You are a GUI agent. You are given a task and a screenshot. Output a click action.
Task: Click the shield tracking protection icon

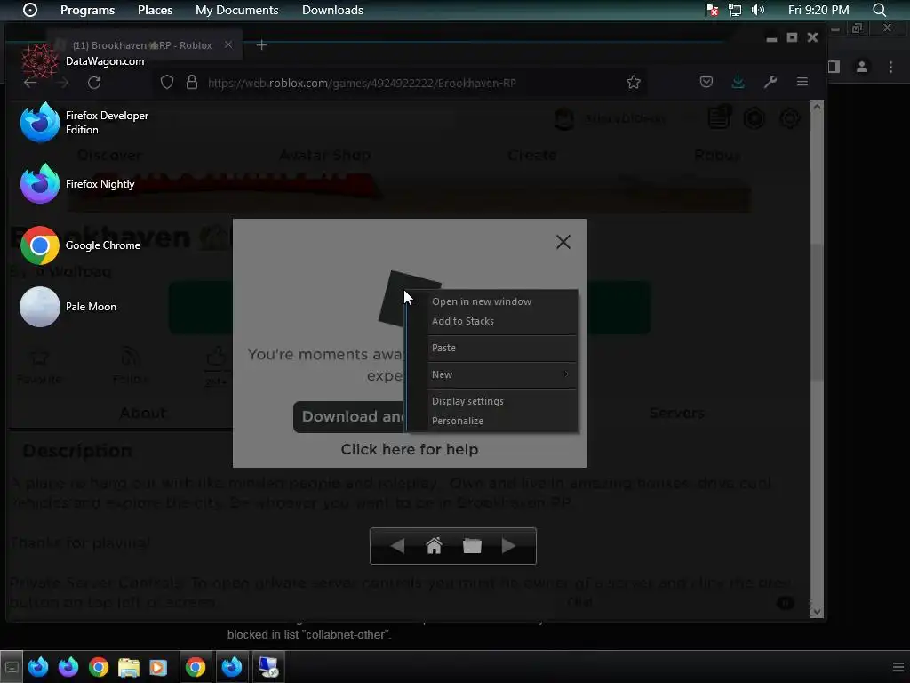coord(167,83)
